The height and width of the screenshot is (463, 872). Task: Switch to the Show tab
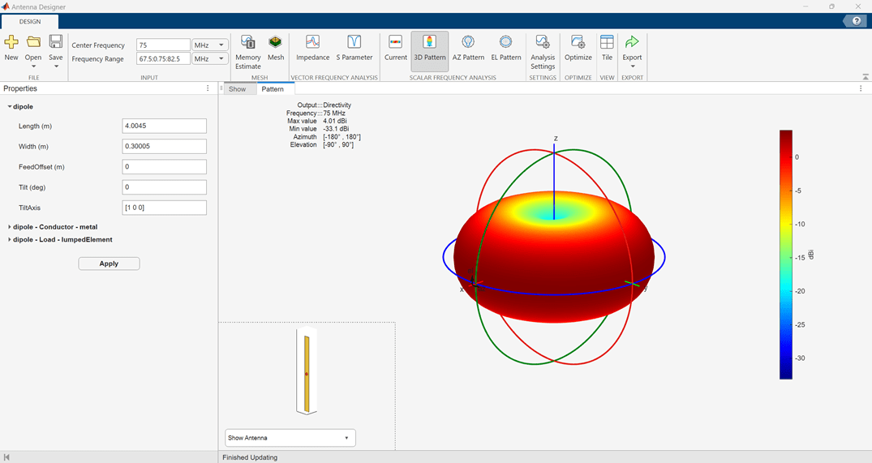pos(237,89)
